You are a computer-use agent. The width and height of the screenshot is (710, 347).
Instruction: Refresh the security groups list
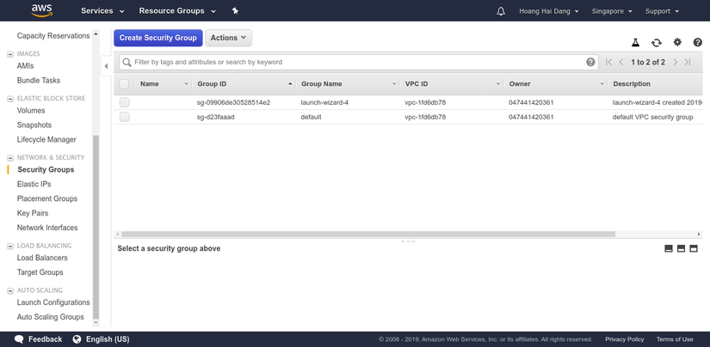click(x=657, y=42)
